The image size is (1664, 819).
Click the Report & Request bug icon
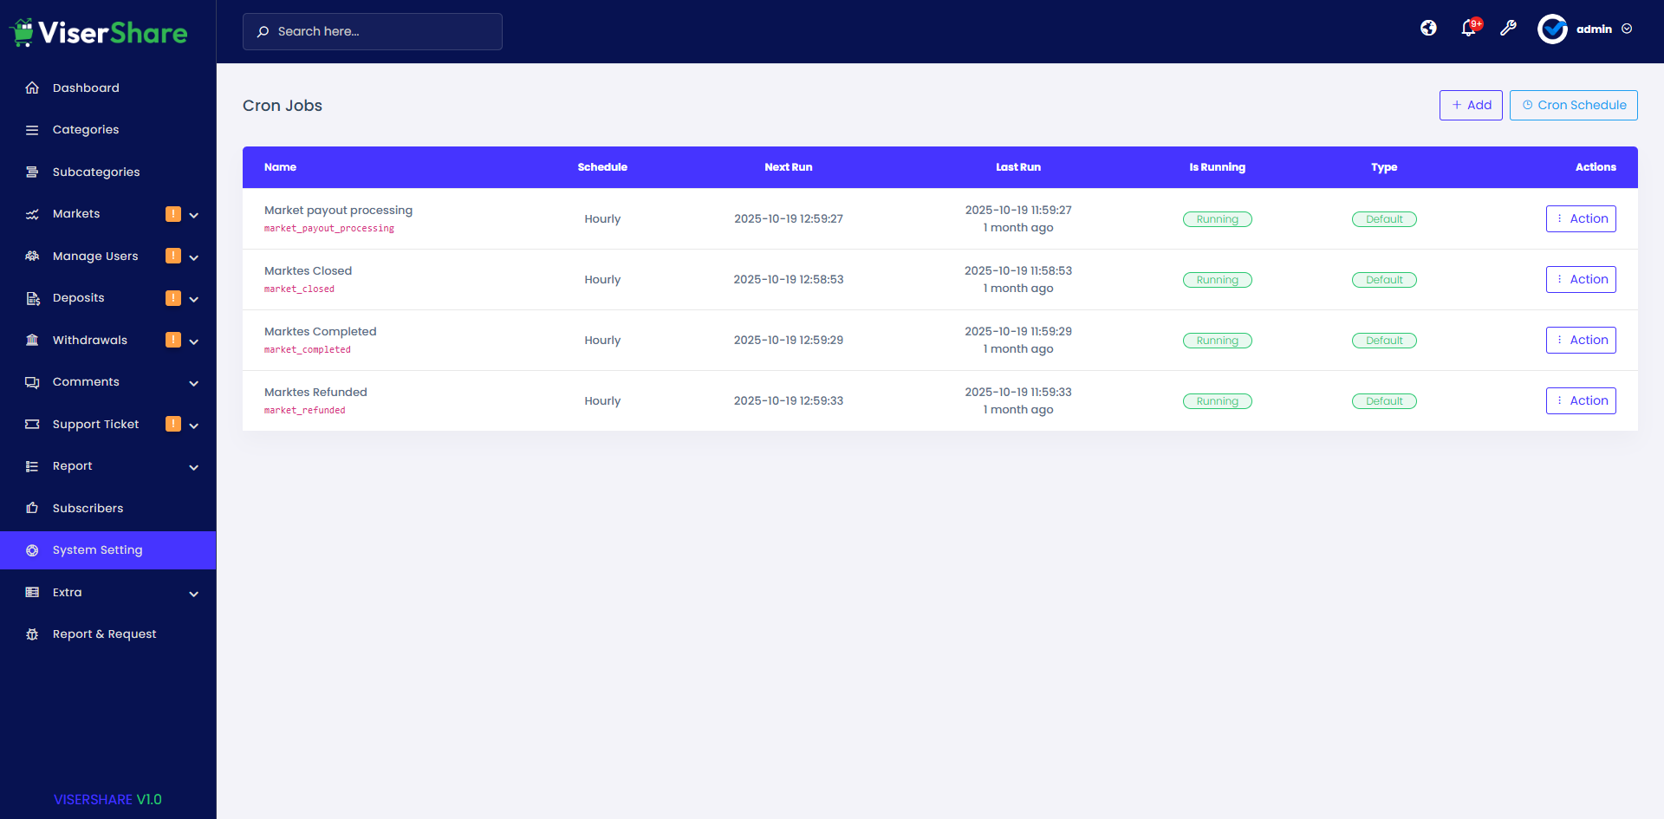point(32,634)
